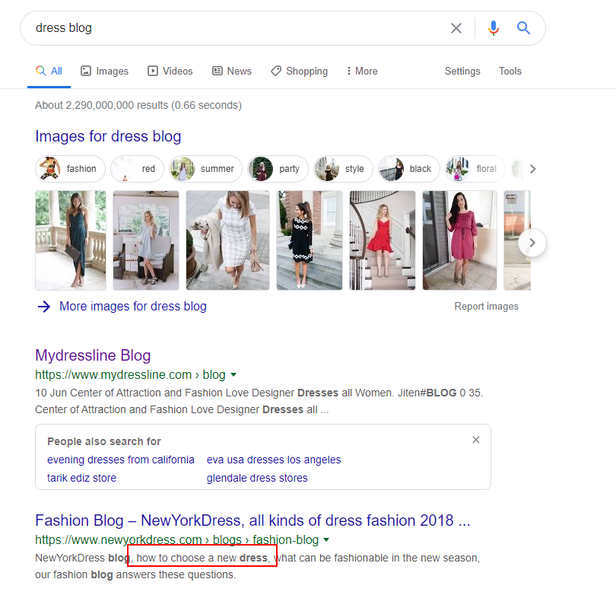Open the News tab

232,71
